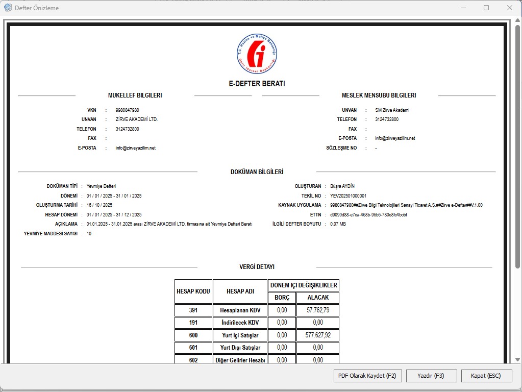This screenshot has width=522, height=392.
Task: Click account code 601 cell
Action: [x=193, y=348]
